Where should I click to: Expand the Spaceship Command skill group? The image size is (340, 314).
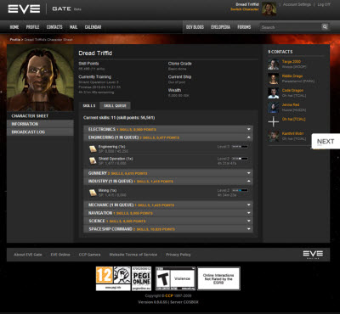pos(168,229)
